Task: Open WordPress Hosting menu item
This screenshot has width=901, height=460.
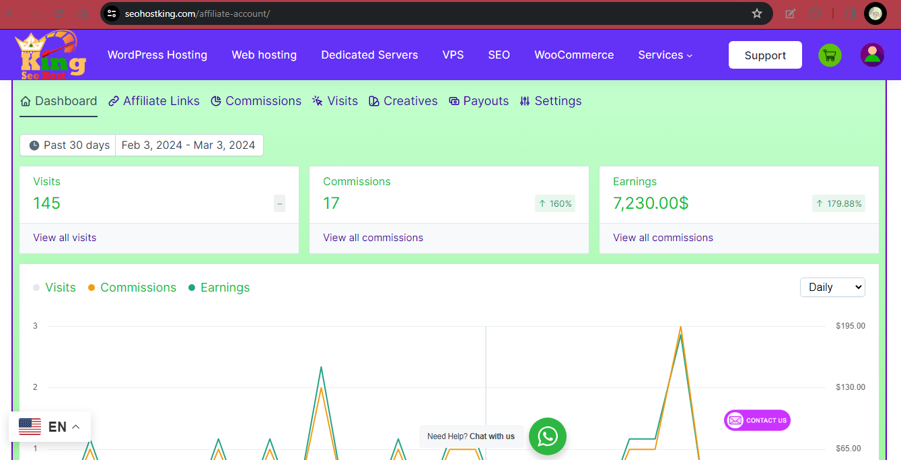Action: point(157,55)
